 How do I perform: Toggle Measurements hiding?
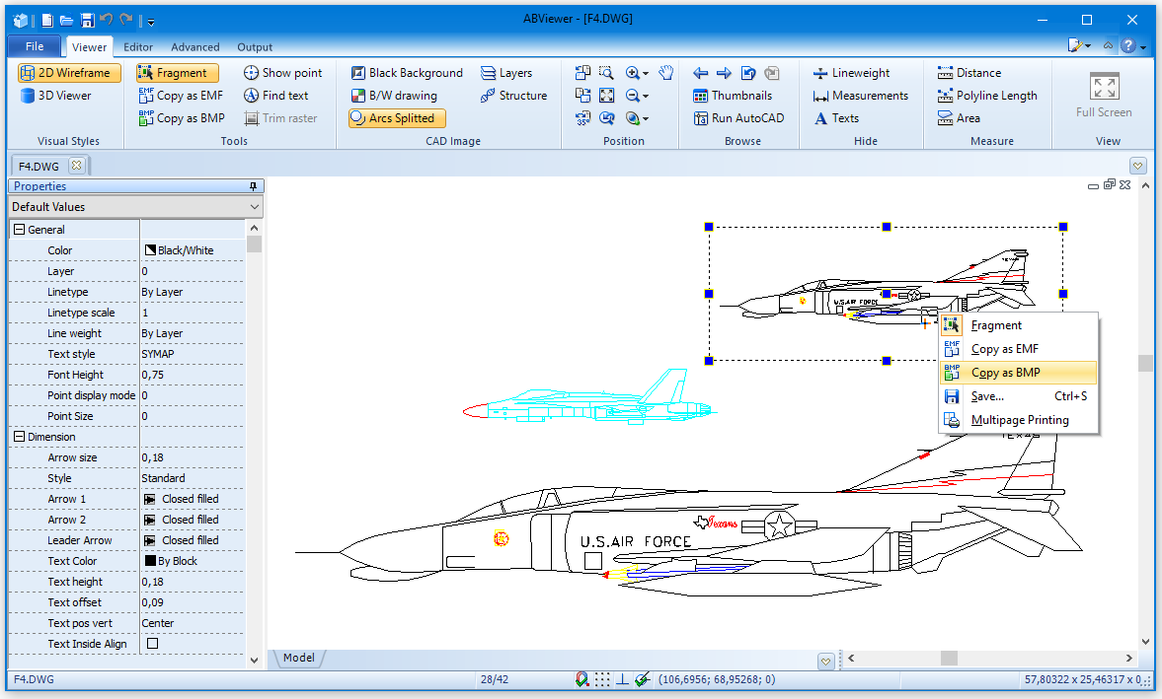(860, 96)
